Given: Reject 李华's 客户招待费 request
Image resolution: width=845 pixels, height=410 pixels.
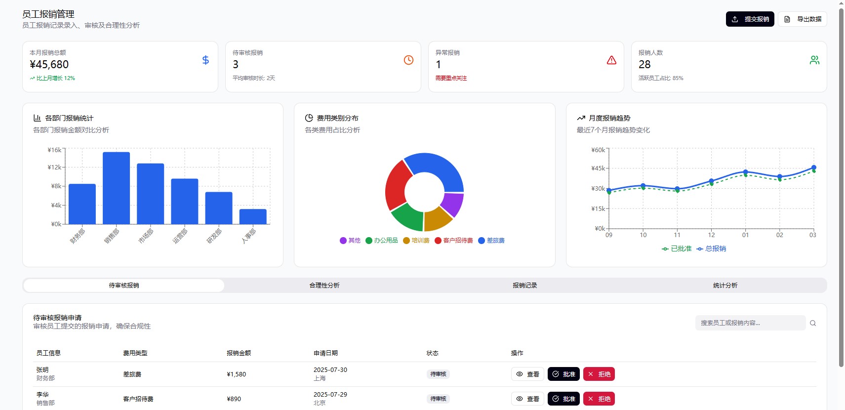Looking at the screenshot, I should coord(599,399).
